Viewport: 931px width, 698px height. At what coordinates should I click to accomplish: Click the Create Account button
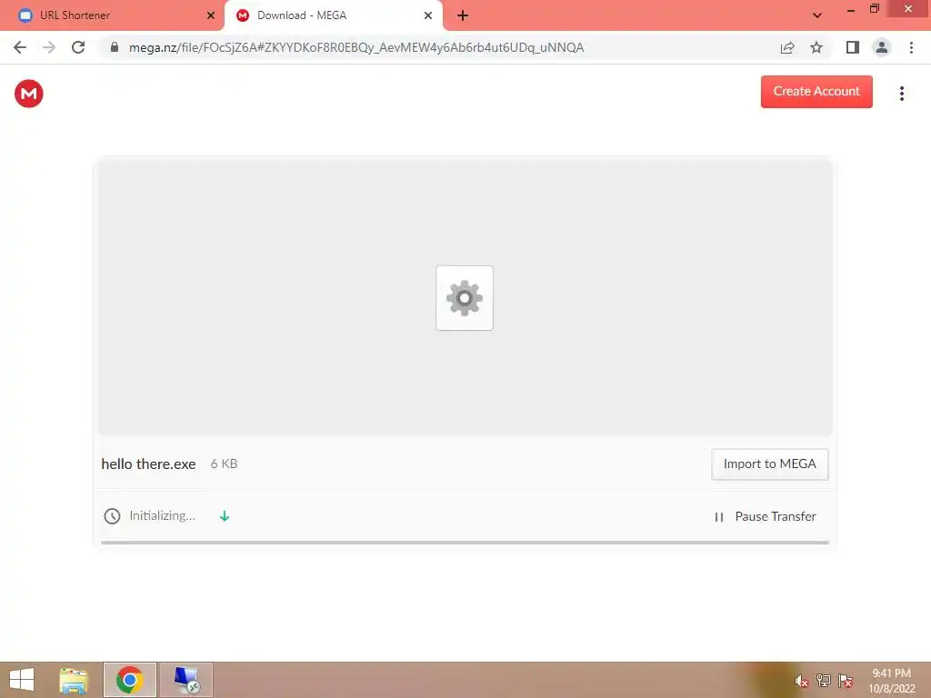tap(816, 92)
